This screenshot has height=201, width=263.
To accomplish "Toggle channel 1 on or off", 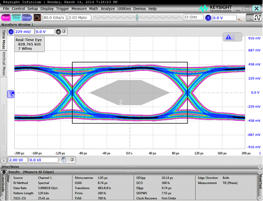I will [x=11, y=32].
